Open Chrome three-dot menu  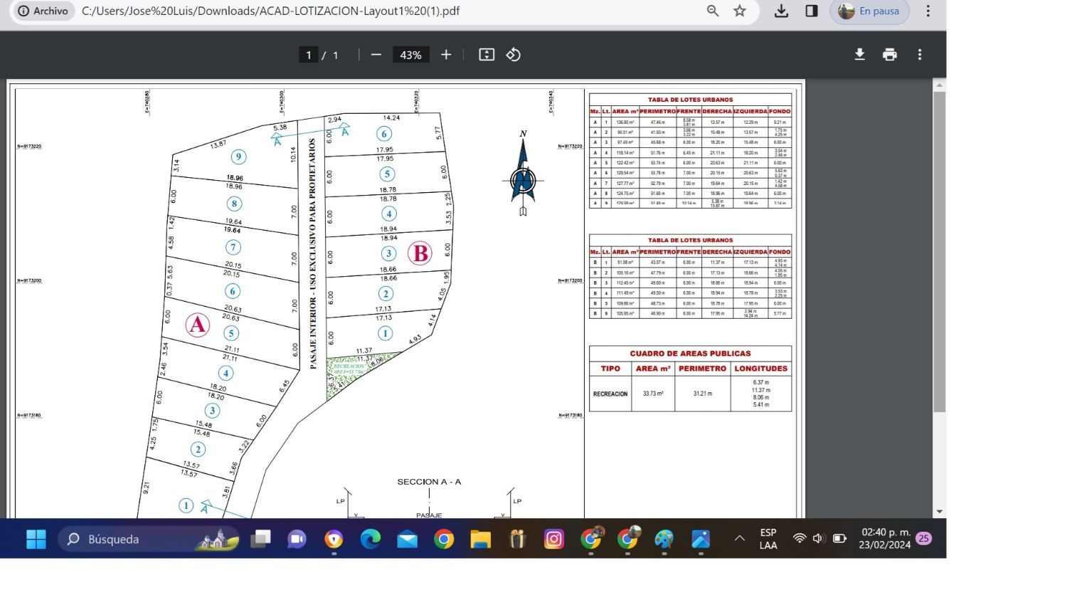(928, 11)
